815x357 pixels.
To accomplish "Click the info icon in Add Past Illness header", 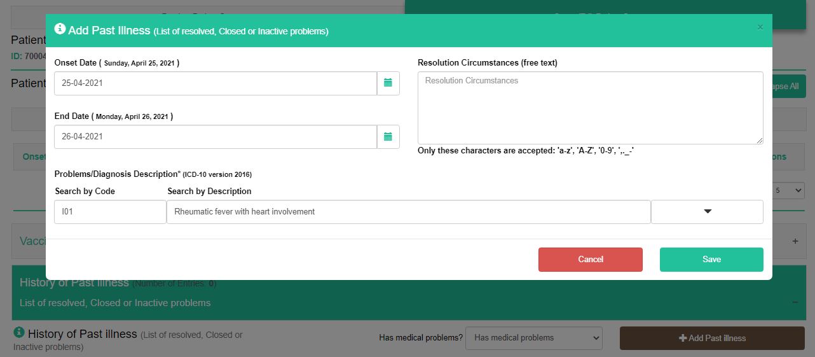I will 60,29.
